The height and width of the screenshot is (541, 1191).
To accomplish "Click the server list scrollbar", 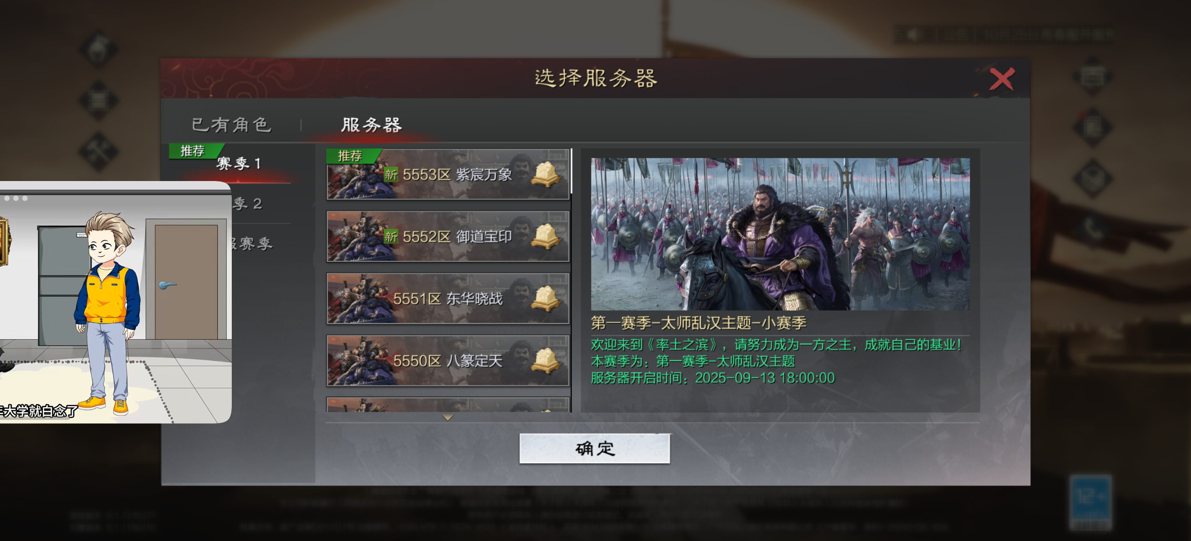I will point(572,170).
